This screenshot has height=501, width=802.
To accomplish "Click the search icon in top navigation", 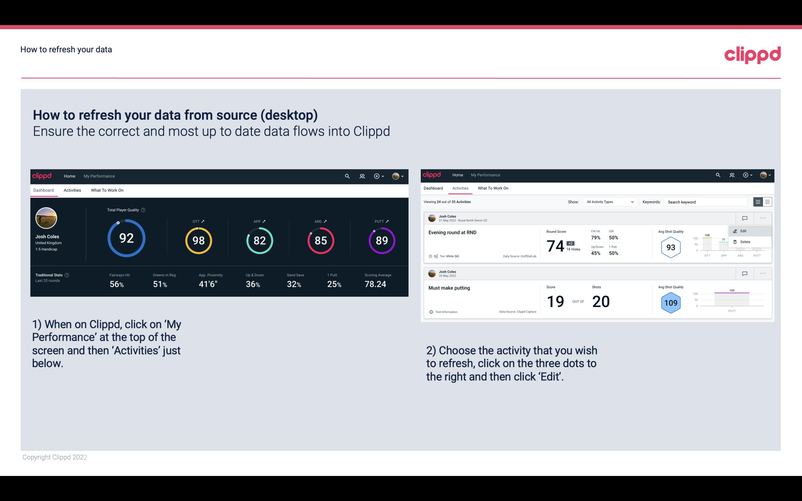I will tap(347, 176).
